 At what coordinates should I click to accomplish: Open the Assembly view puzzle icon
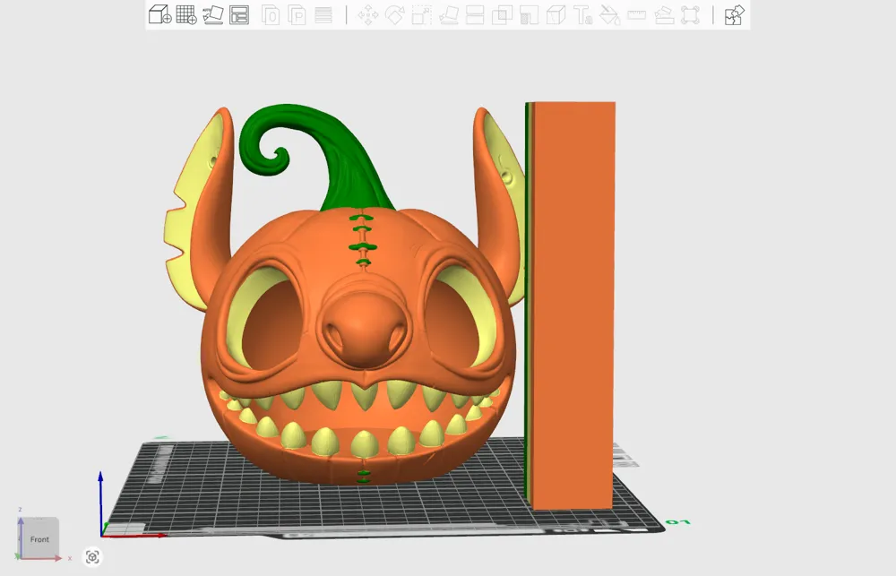pos(735,15)
